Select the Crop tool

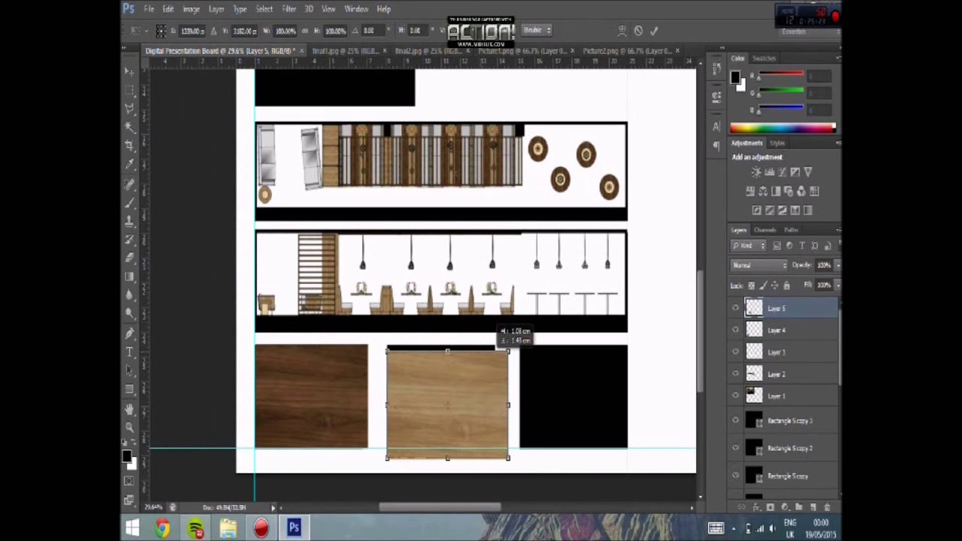click(129, 146)
